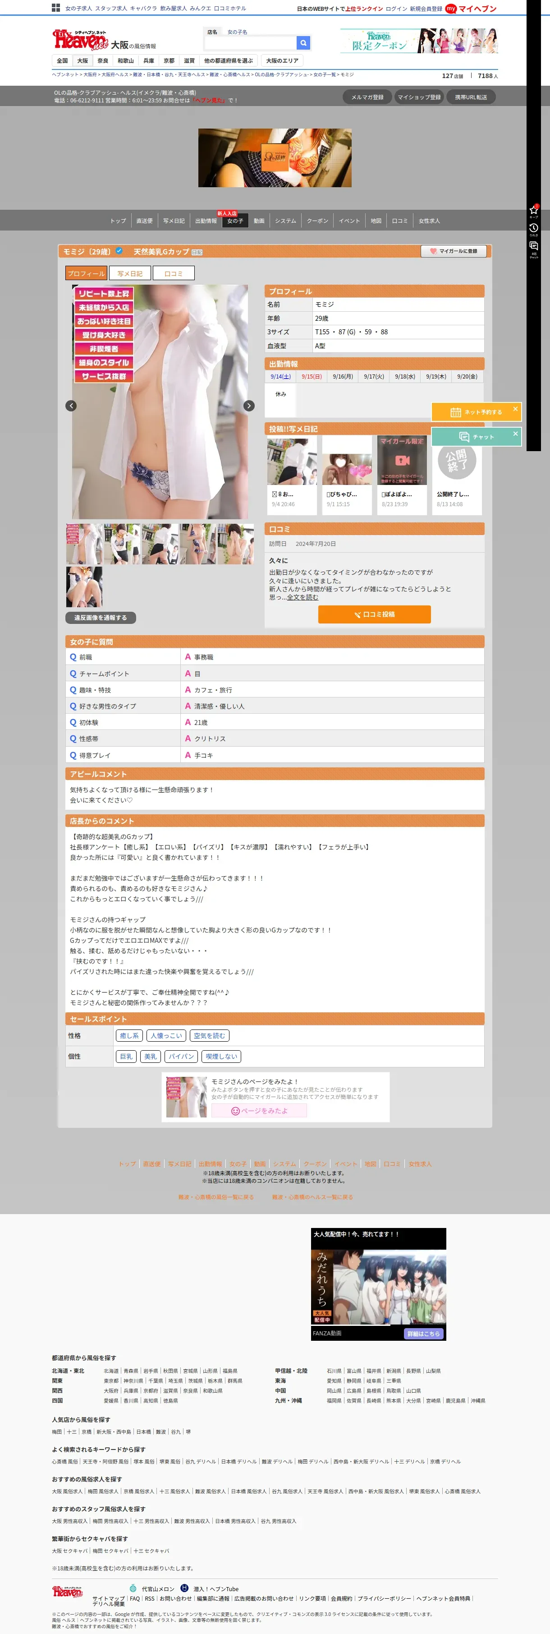Switch to 写メ日記 tab under profile
This screenshot has height=1634, width=550.
(x=130, y=273)
